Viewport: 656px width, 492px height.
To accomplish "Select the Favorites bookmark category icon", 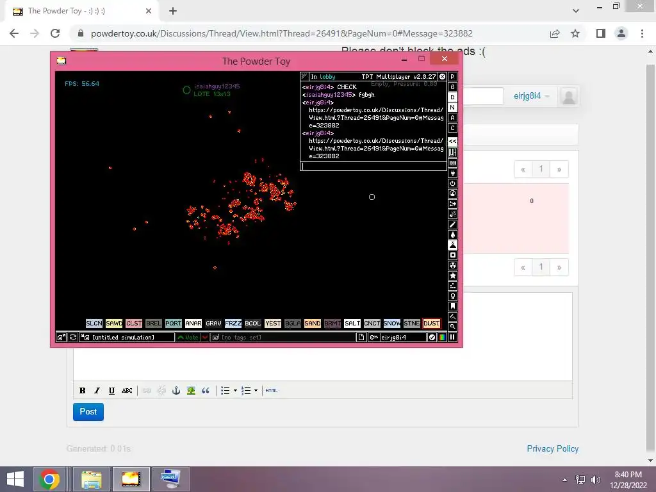I will [452, 306].
